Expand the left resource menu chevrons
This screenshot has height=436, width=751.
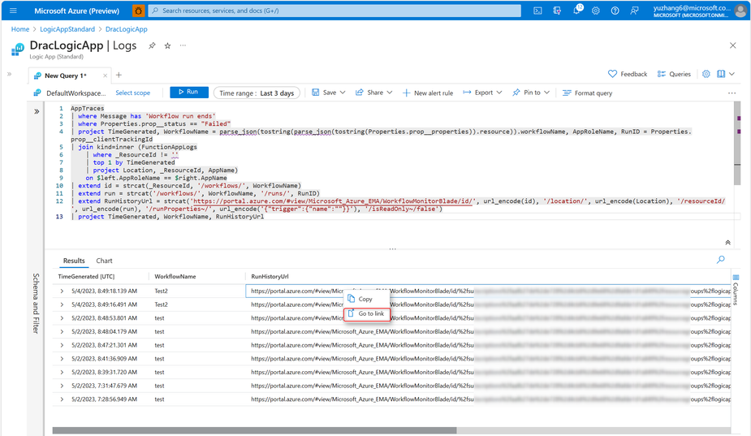pos(9,74)
